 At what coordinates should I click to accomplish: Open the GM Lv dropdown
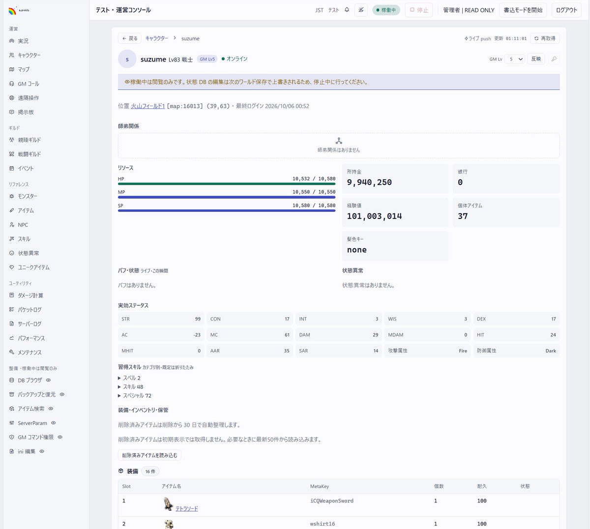pyautogui.click(x=515, y=59)
